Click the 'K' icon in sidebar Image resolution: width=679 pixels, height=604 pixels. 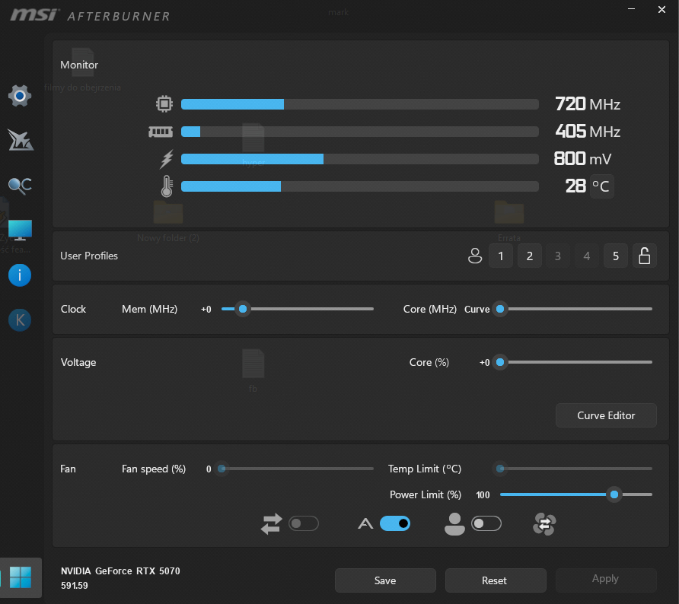pos(20,320)
